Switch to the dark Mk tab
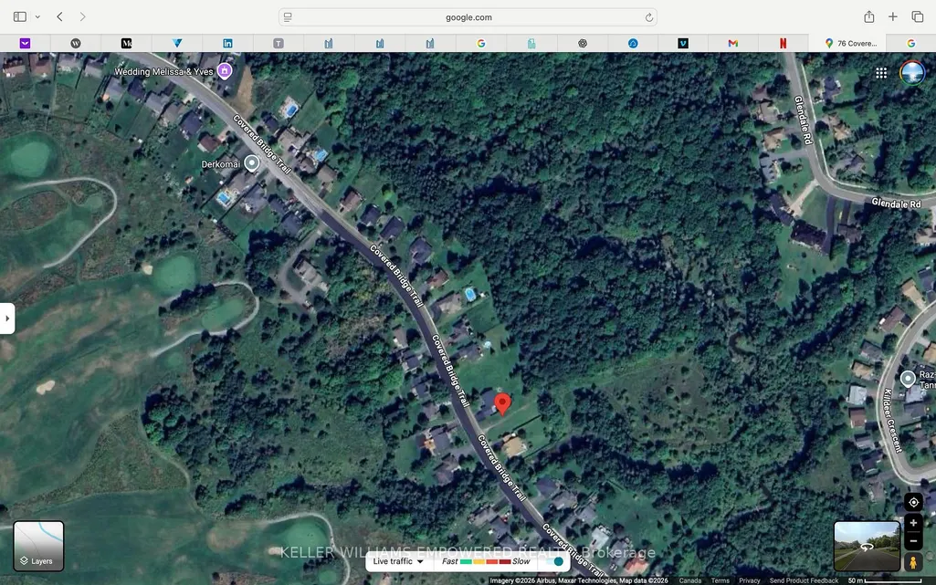This screenshot has width=936, height=585. pyautogui.click(x=127, y=43)
